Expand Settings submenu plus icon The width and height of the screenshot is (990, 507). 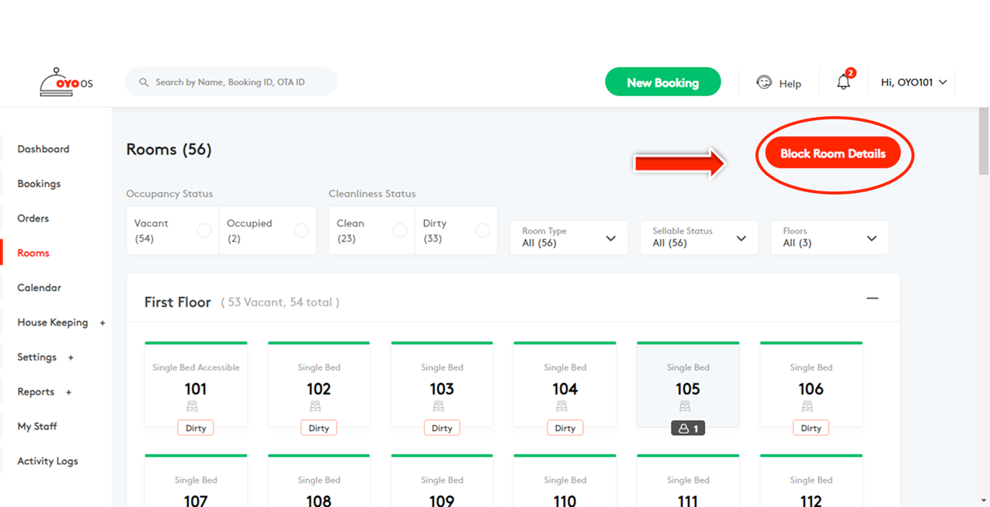pyautogui.click(x=71, y=357)
